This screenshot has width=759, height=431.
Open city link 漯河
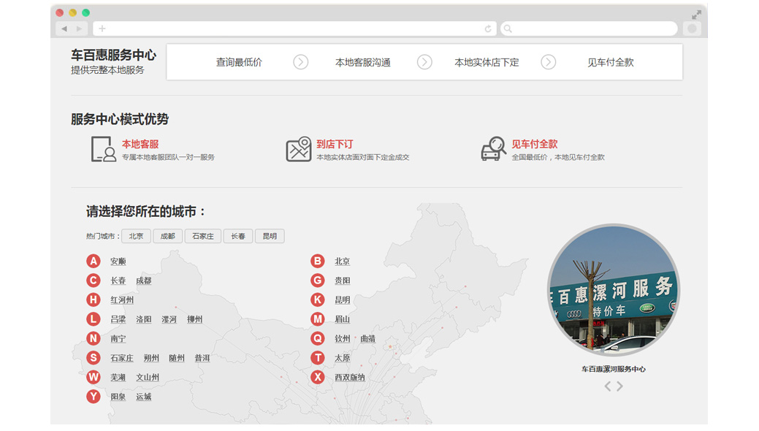click(169, 319)
